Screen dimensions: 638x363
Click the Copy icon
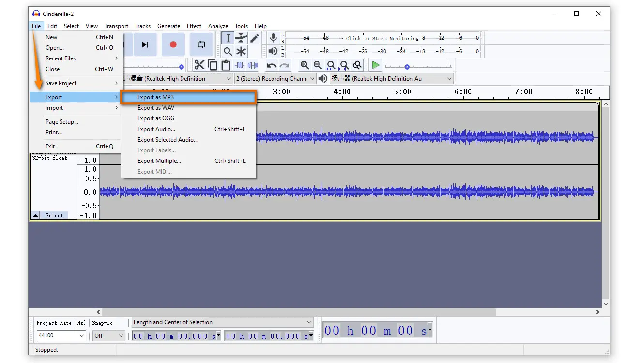pyautogui.click(x=213, y=65)
